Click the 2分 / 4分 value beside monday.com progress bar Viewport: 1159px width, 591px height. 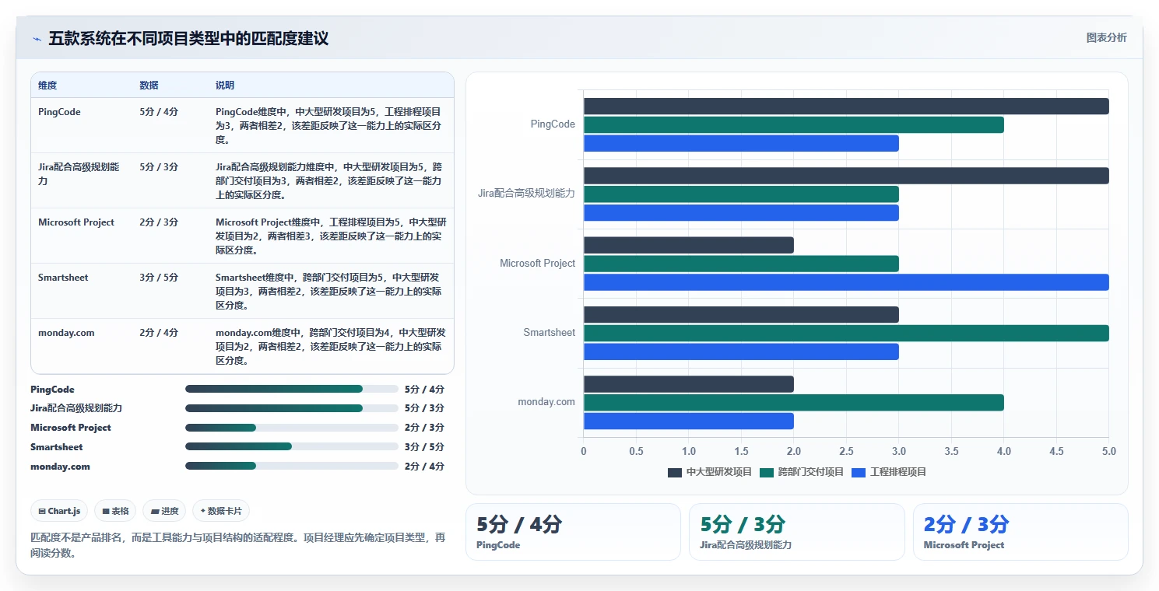click(x=424, y=467)
